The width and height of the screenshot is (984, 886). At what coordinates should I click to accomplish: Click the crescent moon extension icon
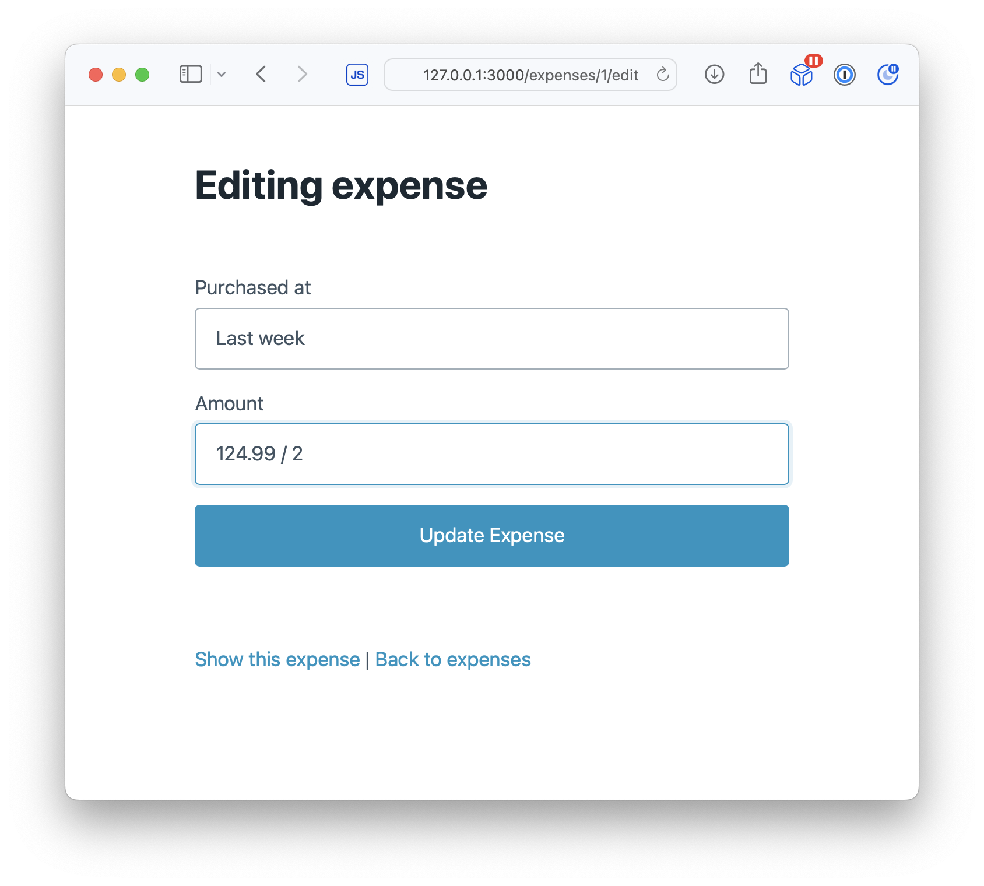coord(888,75)
